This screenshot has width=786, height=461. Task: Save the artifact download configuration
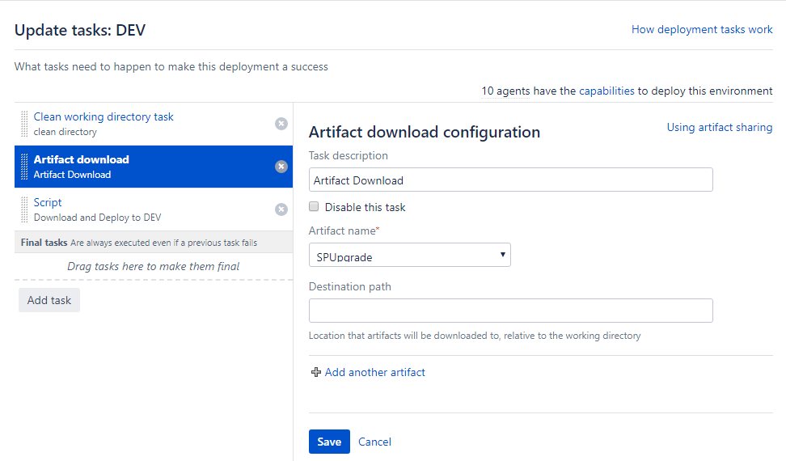(x=329, y=442)
